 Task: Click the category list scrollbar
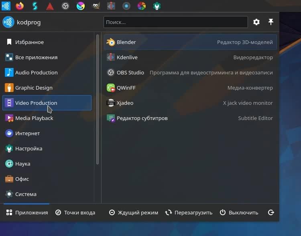pyautogui.click(x=98, y=99)
